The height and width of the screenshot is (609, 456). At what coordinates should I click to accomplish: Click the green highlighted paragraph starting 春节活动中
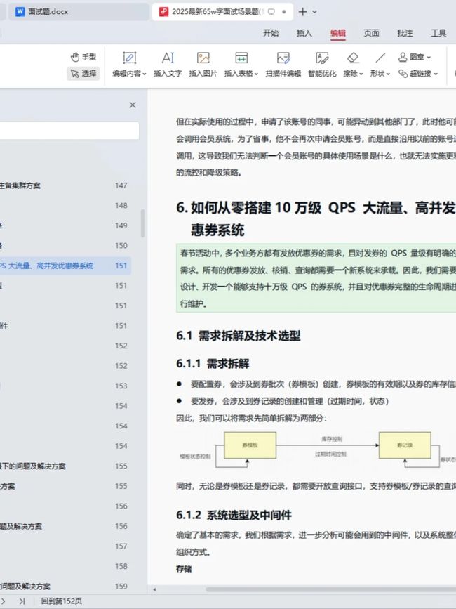316,278
